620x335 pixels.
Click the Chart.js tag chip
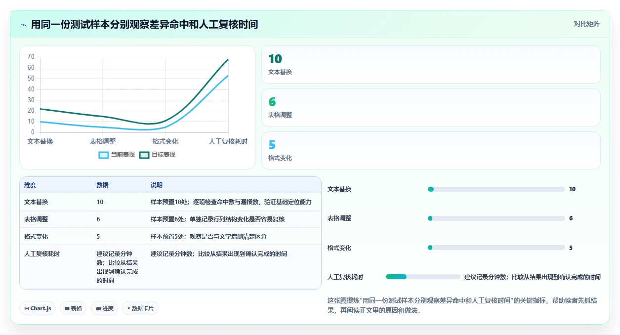coord(38,308)
